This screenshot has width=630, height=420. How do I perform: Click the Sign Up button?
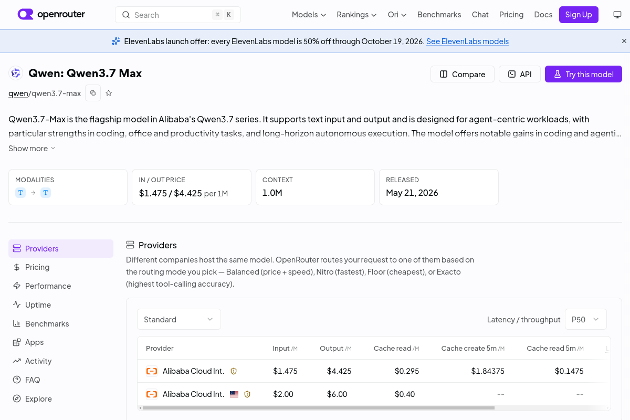[579, 15]
